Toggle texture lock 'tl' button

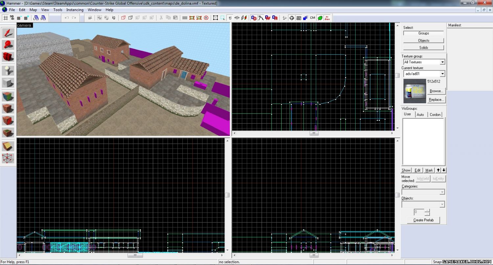(230, 18)
